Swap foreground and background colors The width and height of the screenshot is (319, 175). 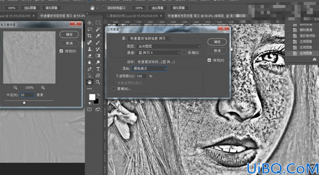pos(99,95)
